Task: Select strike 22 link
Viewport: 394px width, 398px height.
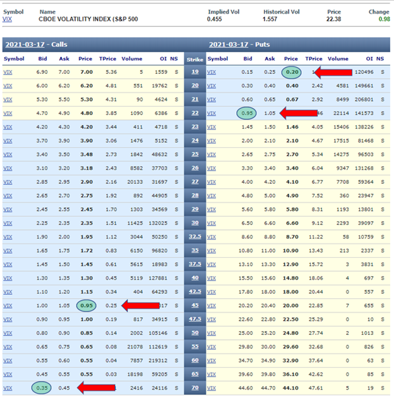Action: 195,113
